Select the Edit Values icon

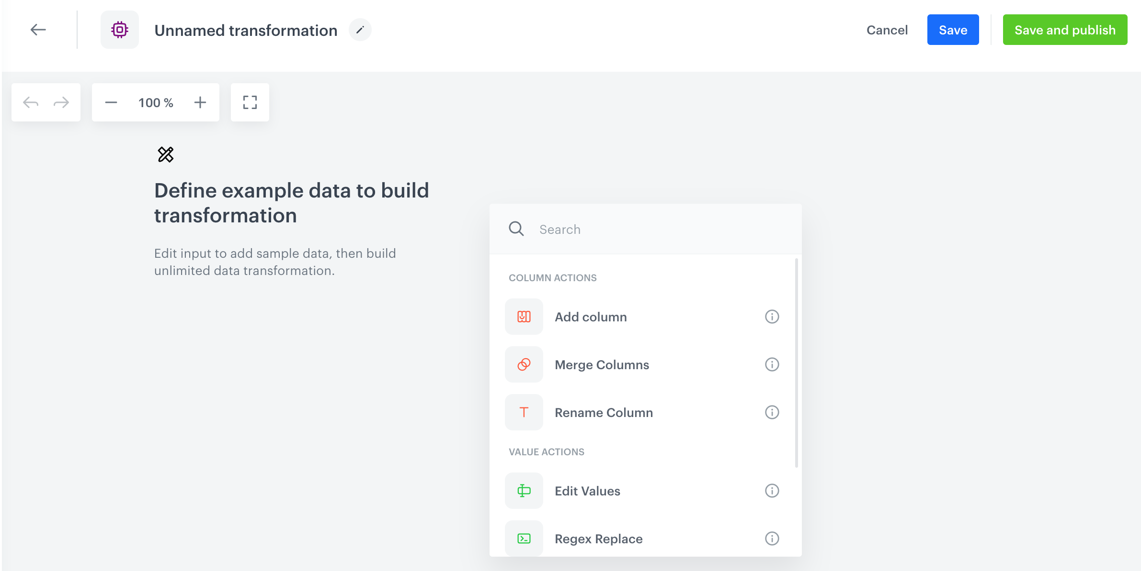524,491
